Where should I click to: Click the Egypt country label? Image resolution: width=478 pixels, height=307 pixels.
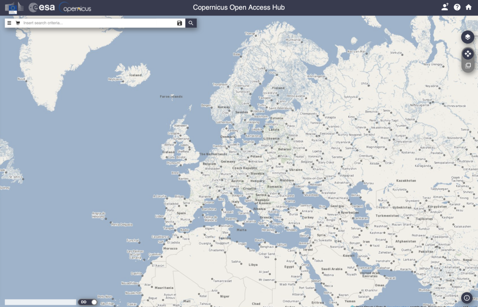289,267
